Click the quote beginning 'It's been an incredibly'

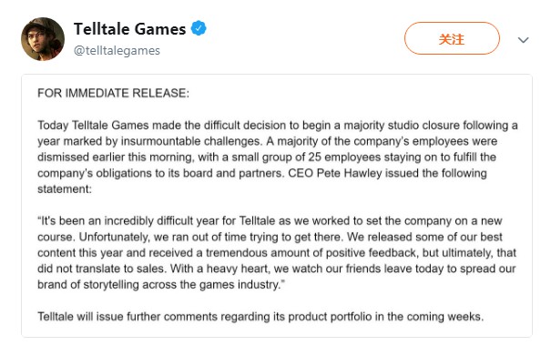point(270,221)
